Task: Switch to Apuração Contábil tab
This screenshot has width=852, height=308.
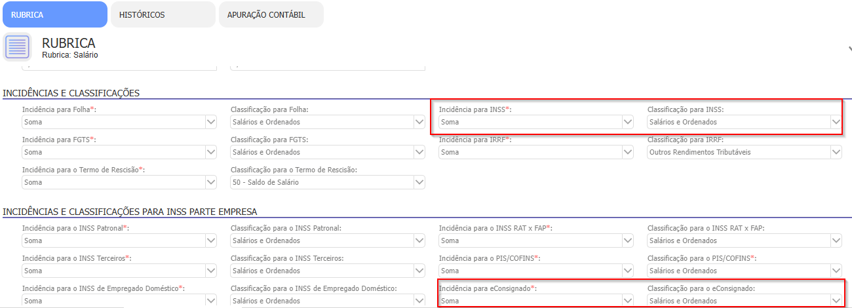Action: tap(271, 14)
